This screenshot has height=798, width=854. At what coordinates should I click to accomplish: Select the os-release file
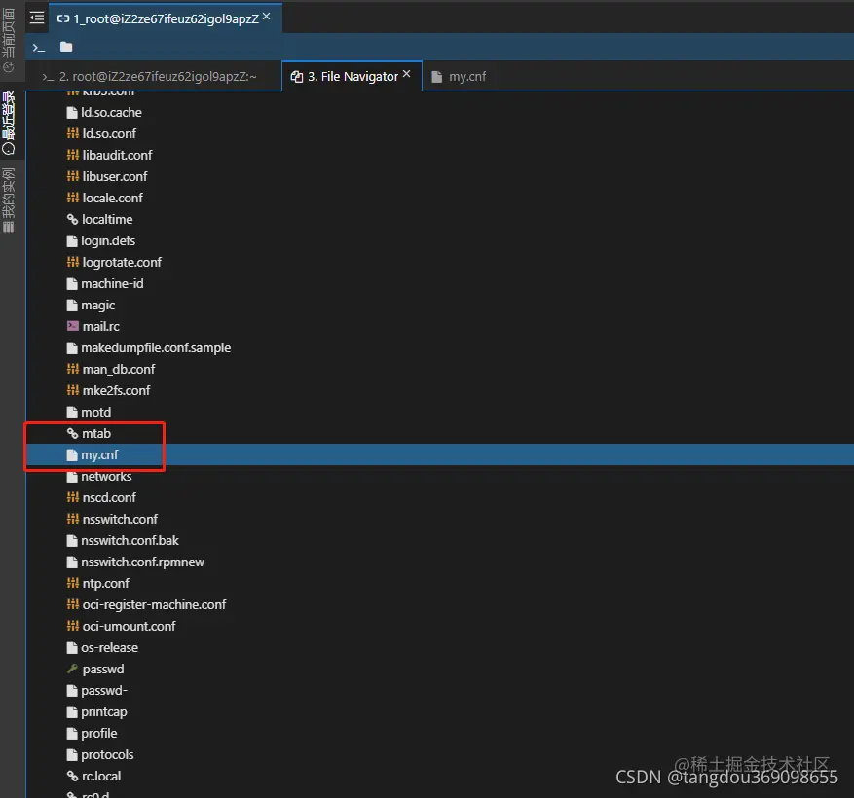point(109,648)
